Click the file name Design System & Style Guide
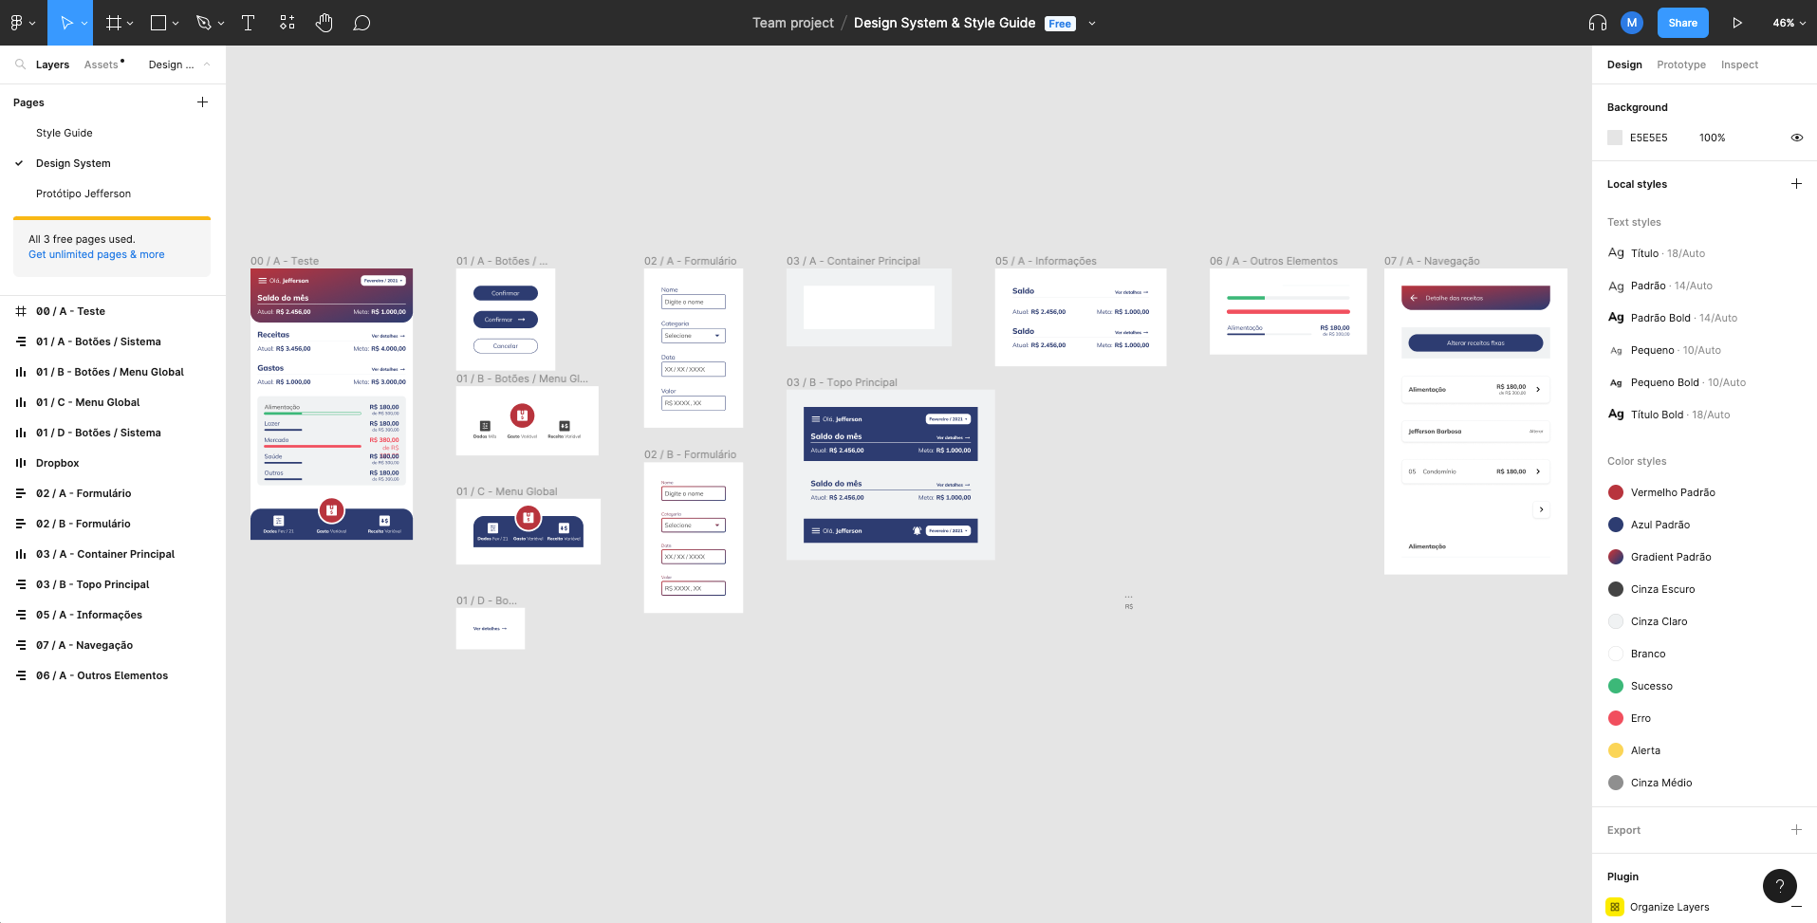Viewport: 1817px width, 923px height. [x=944, y=23]
